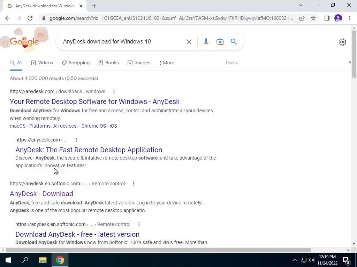Open Chrome three-dot menu
The height and width of the screenshot is (267, 357).
(349, 18)
